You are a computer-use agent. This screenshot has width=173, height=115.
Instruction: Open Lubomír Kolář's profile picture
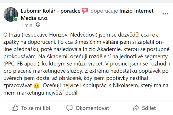tap(10, 14)
